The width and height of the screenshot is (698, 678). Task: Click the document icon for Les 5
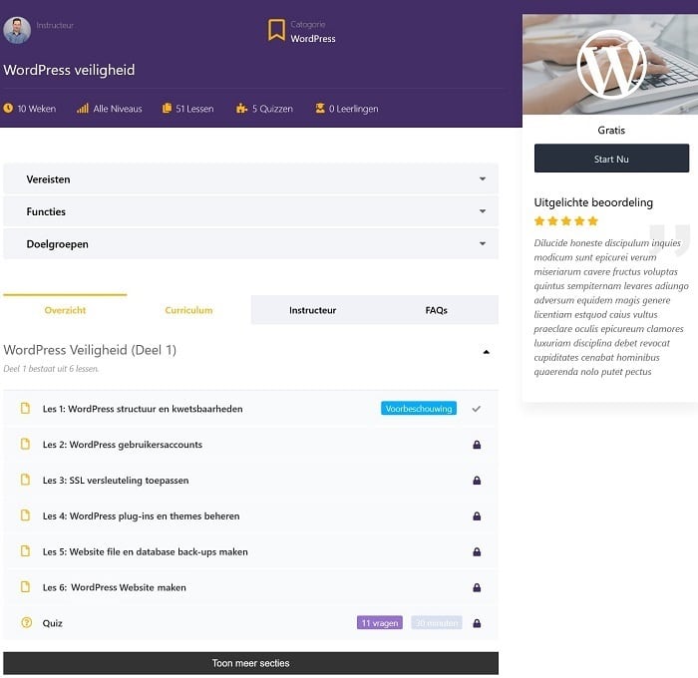(25, 551)
